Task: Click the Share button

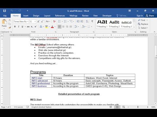Action: pos(150,16)
